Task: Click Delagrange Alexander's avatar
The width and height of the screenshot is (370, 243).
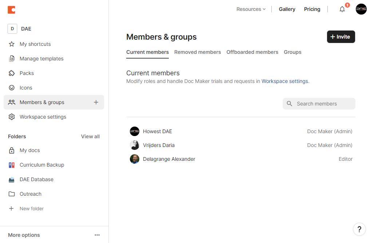Action: (x=135, y=159)
